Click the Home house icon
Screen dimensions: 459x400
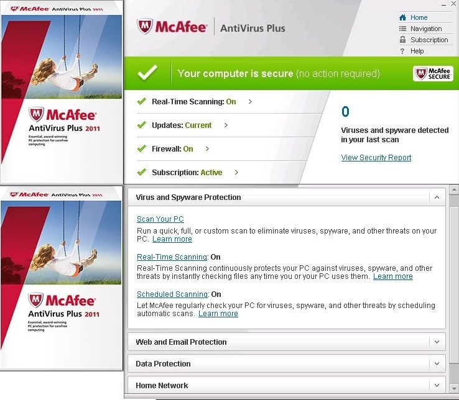click(x=402, y=17)
